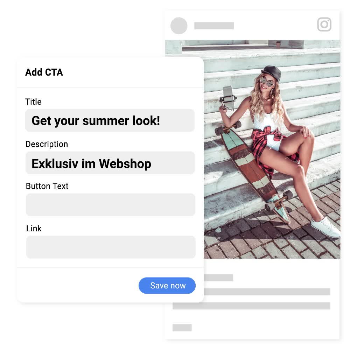Viewport: 350px width, 350px height.
Task: Focus the 'Exklusiv im Webshop' description field
Action: [x=110, y=163]
